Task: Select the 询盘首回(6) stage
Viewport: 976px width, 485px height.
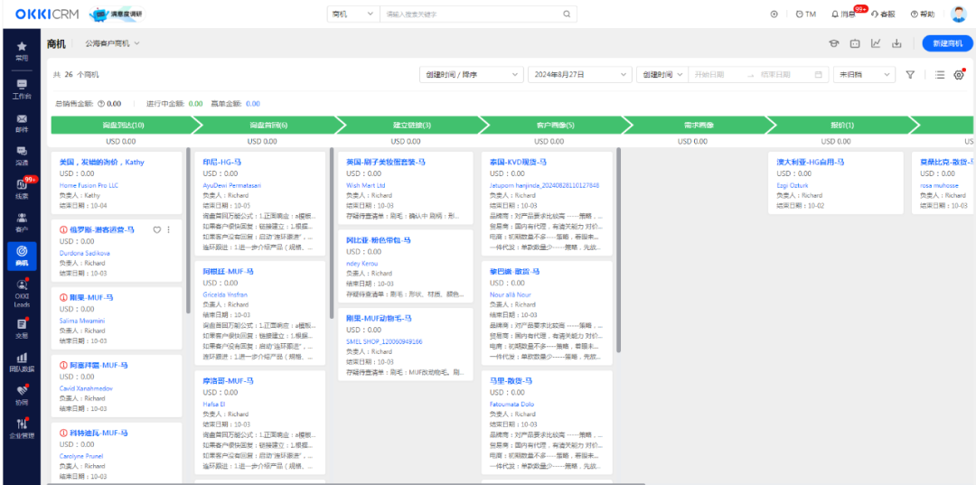Action: pos(267,126)
